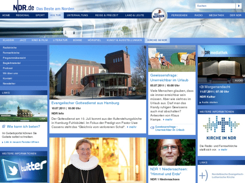Image resolution: width=245 pixels, height=183 pixels.
Task: Open the REGIONAL menu
Action: pos(23,15)
